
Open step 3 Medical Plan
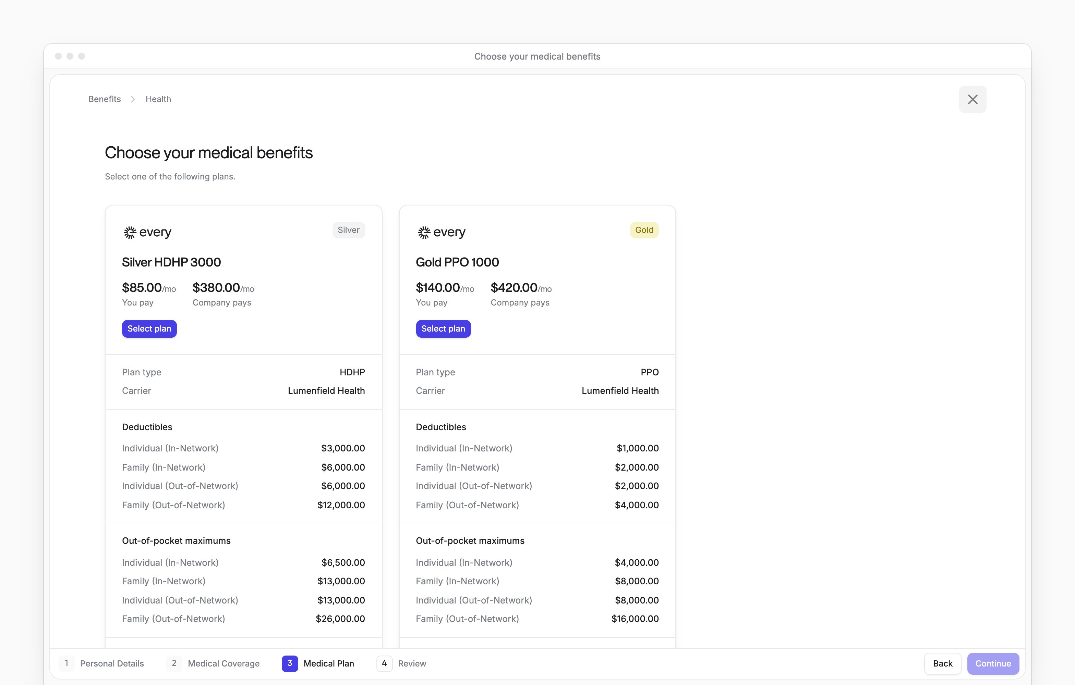318,663
